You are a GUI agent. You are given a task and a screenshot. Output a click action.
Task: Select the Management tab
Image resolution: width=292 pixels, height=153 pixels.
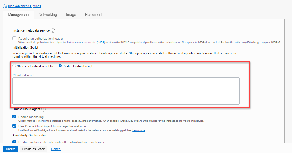coord(19,15)
